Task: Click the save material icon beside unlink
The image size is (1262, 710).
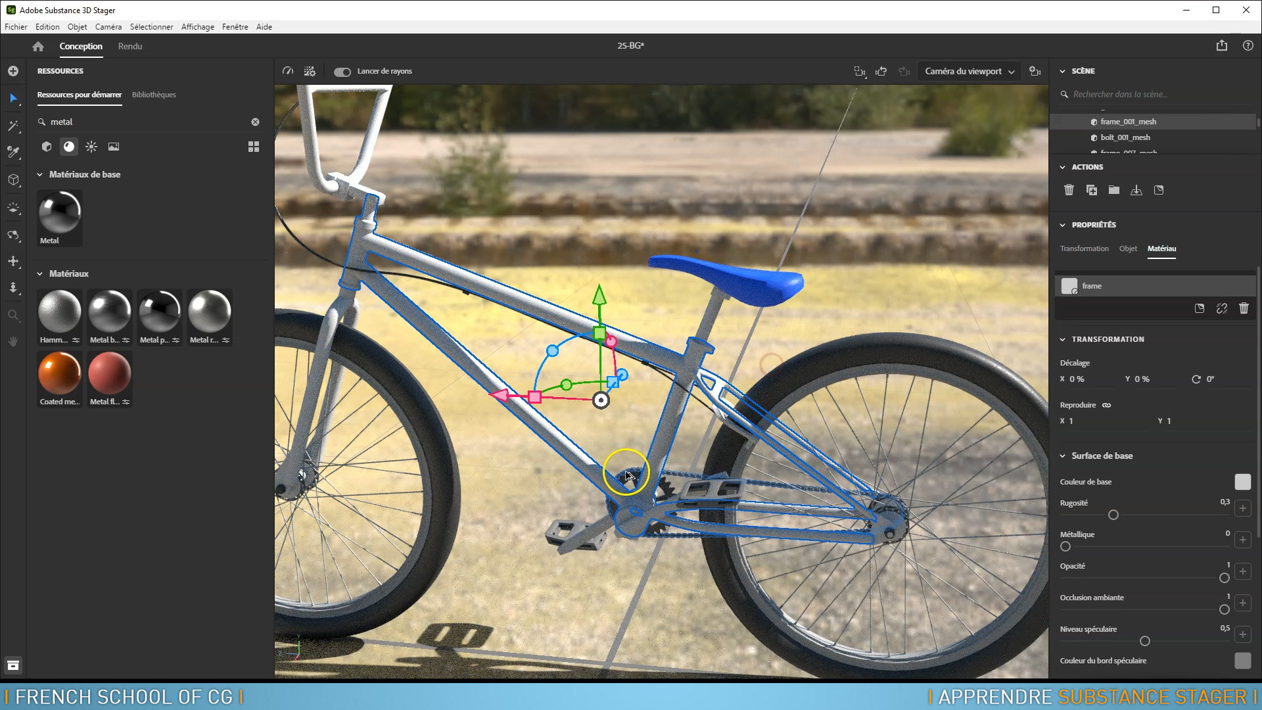Action: (1200, 308)
